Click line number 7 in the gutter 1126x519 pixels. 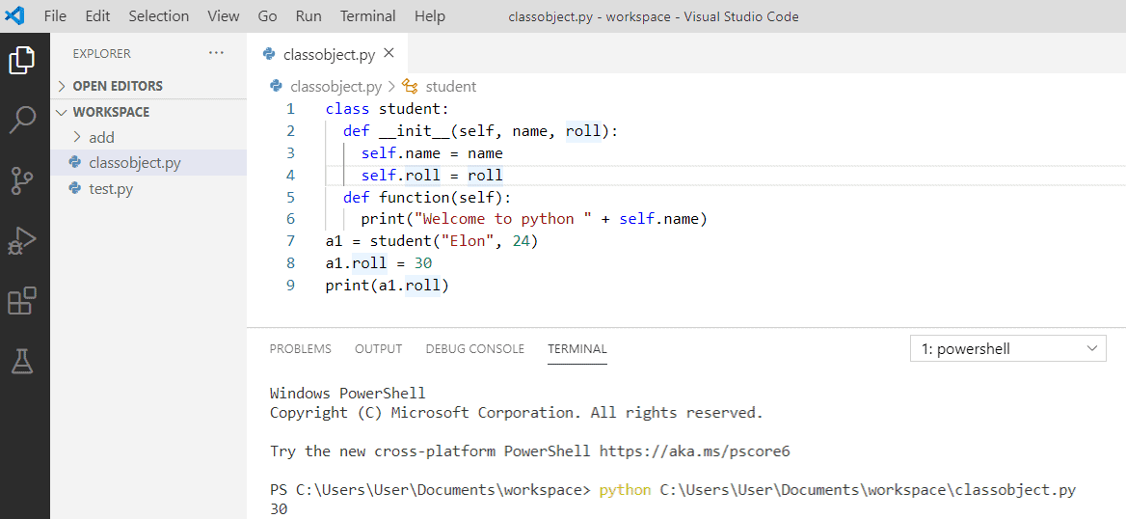click(x=290, y=241)
